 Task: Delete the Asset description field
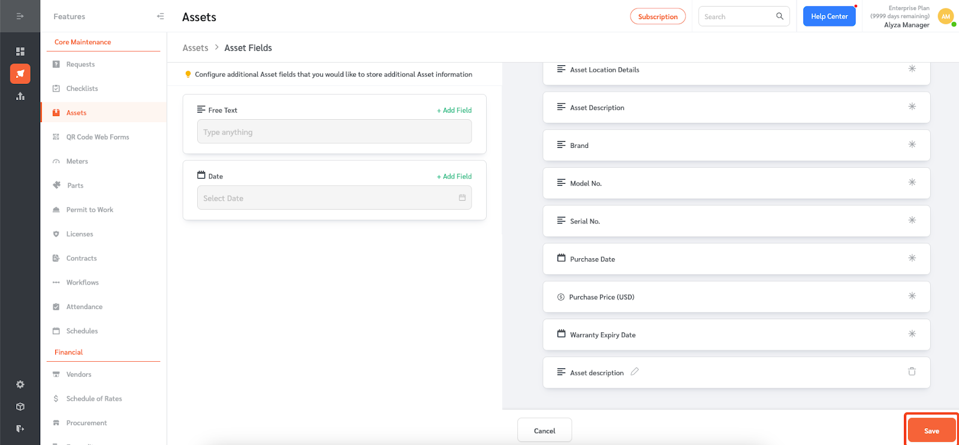(912, 371)
